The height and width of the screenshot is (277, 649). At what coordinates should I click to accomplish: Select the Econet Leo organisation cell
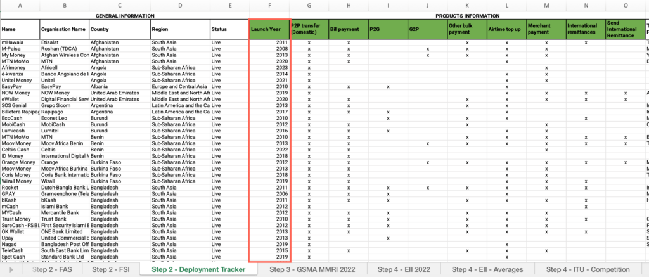(64, 119)
